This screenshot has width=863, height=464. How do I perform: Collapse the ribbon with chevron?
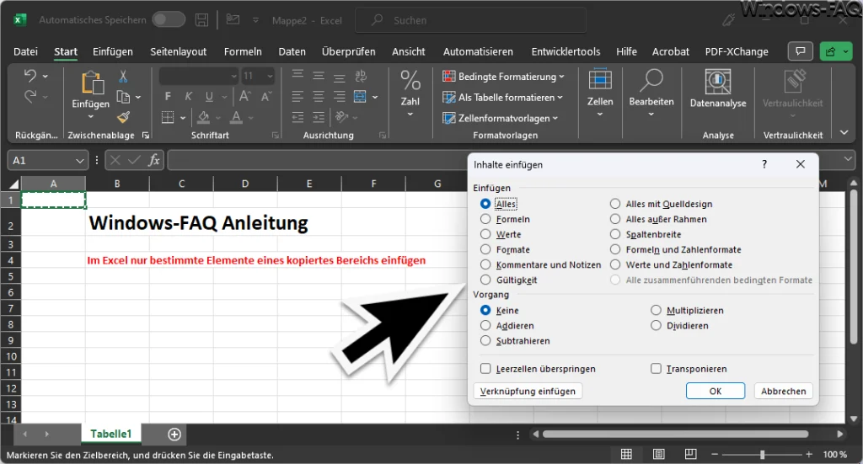point(844,132)
